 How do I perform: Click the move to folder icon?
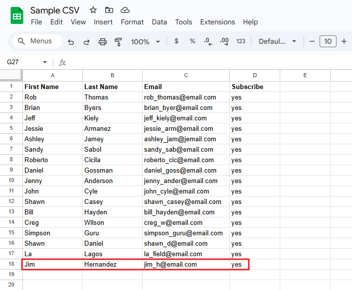click(x=109, y=10)
